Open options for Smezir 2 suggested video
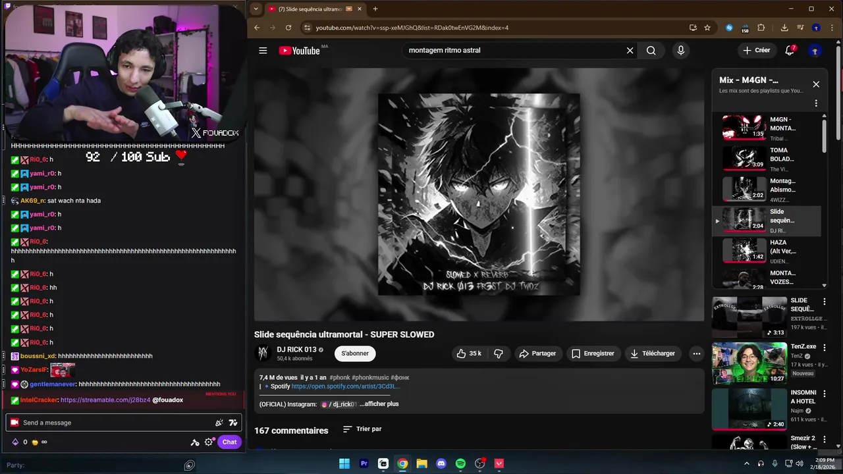The image size is (843, 474). pos(824,439)
